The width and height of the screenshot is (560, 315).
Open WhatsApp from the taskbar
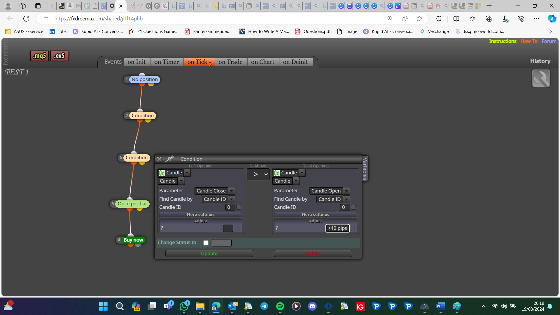184,306
